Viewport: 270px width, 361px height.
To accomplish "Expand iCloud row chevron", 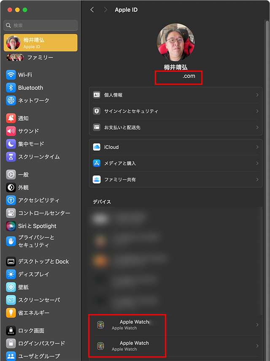I will point(257,147).
